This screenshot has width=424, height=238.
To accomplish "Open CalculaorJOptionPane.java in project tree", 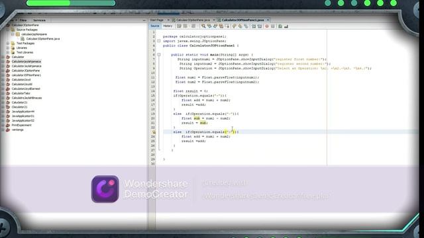I will [42, 39].
